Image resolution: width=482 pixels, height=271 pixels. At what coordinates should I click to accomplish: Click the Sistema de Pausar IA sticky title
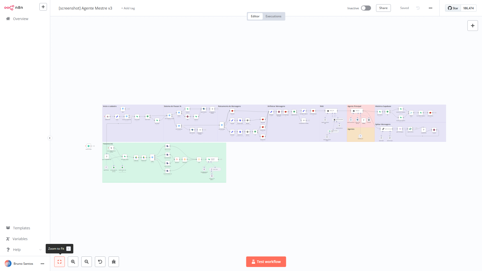[x=172, y=106]
